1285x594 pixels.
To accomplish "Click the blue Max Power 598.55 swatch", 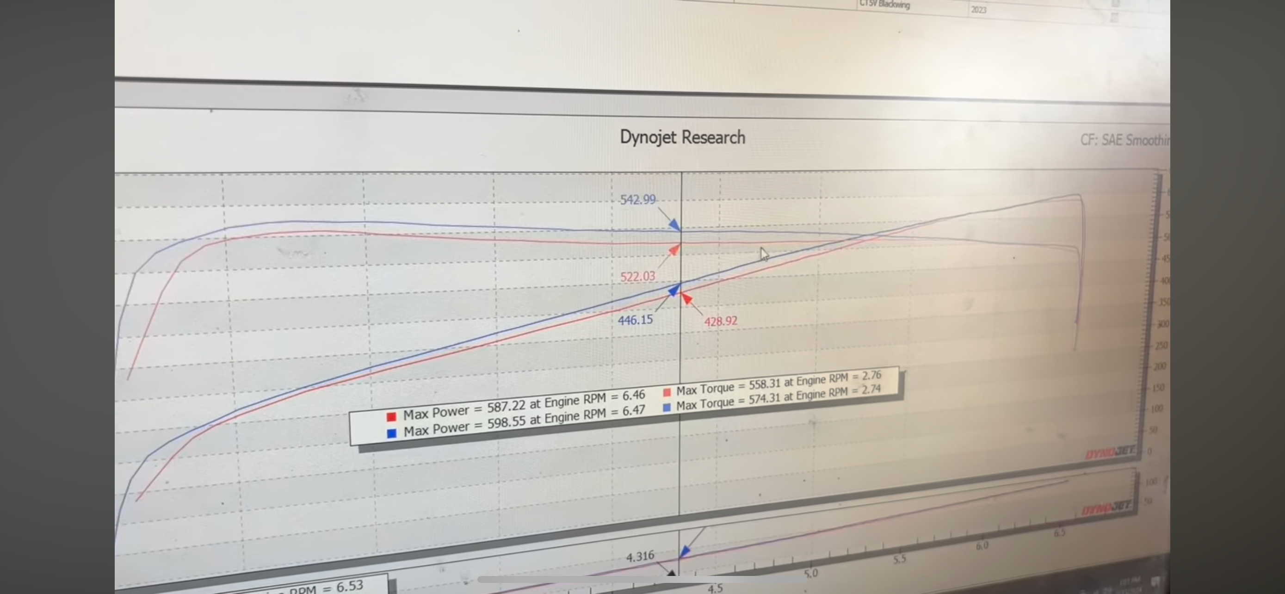I will tap(392, 433).
